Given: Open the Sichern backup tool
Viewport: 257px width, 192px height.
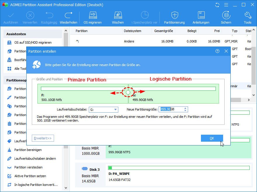Looking at the screenshot, I should [x=226, y=17].
